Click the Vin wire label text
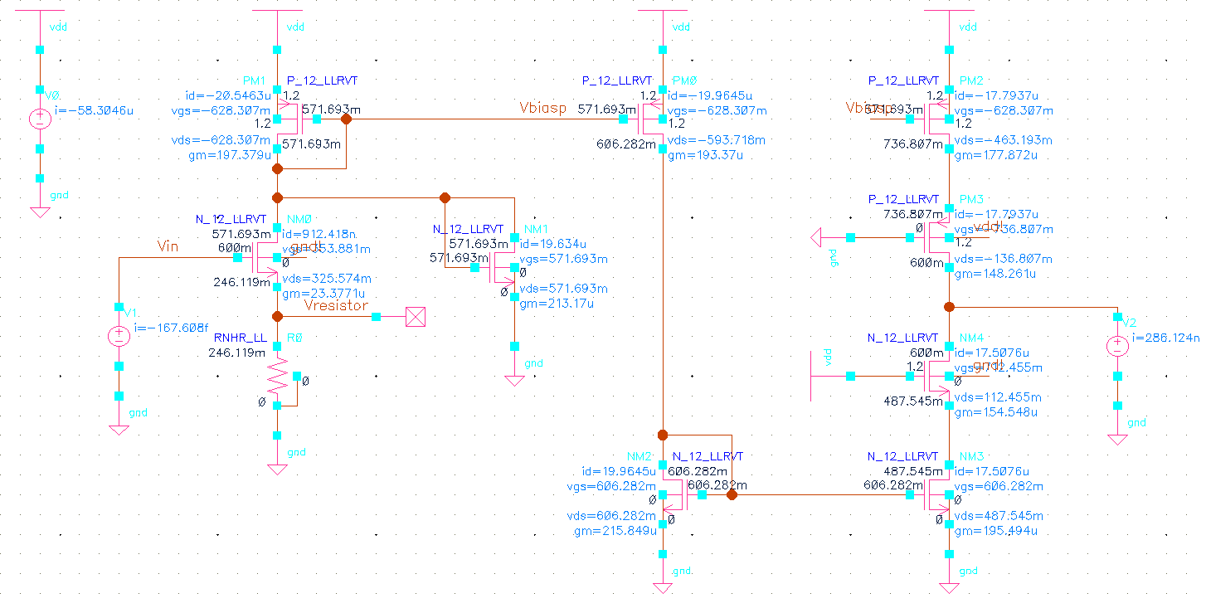 [167, 246]
